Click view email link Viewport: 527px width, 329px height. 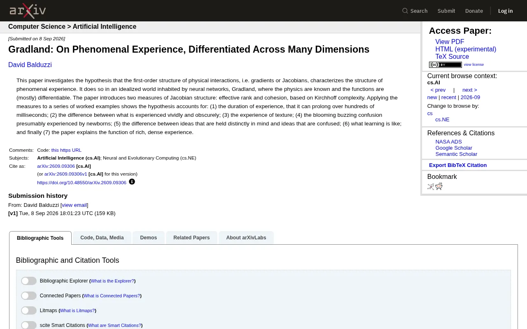75,205
